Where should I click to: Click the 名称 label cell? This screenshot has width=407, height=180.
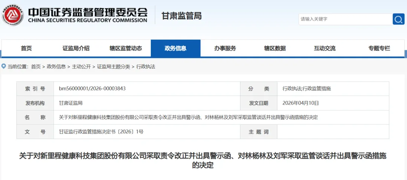click(x=35, y=117)
